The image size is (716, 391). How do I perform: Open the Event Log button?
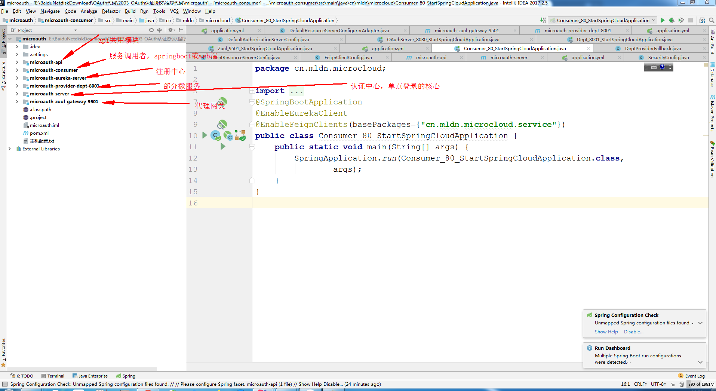(691, 376)
